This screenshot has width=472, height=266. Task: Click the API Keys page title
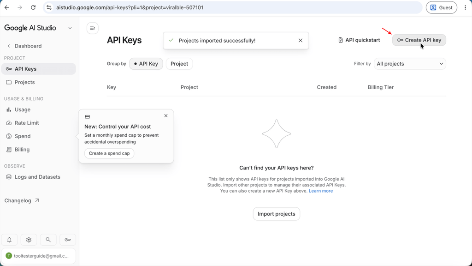[124, 40]
